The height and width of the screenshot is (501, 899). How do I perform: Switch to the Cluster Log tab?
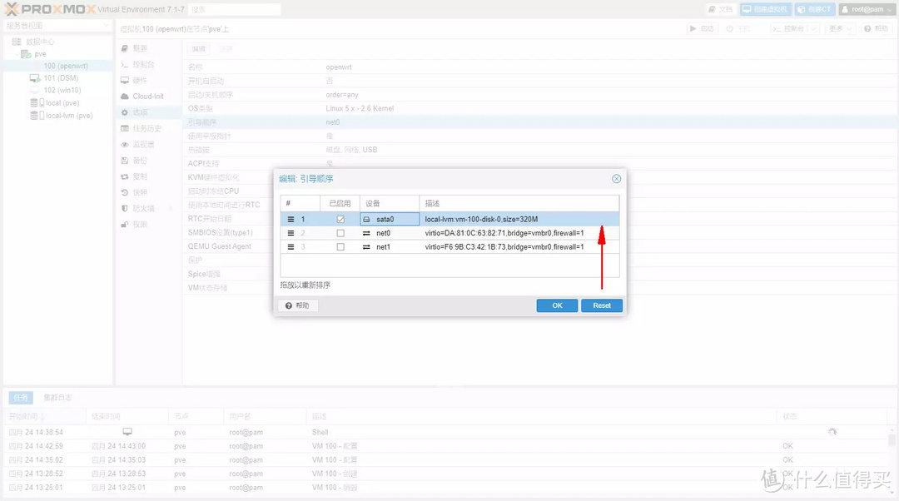[x=58, y=397]
